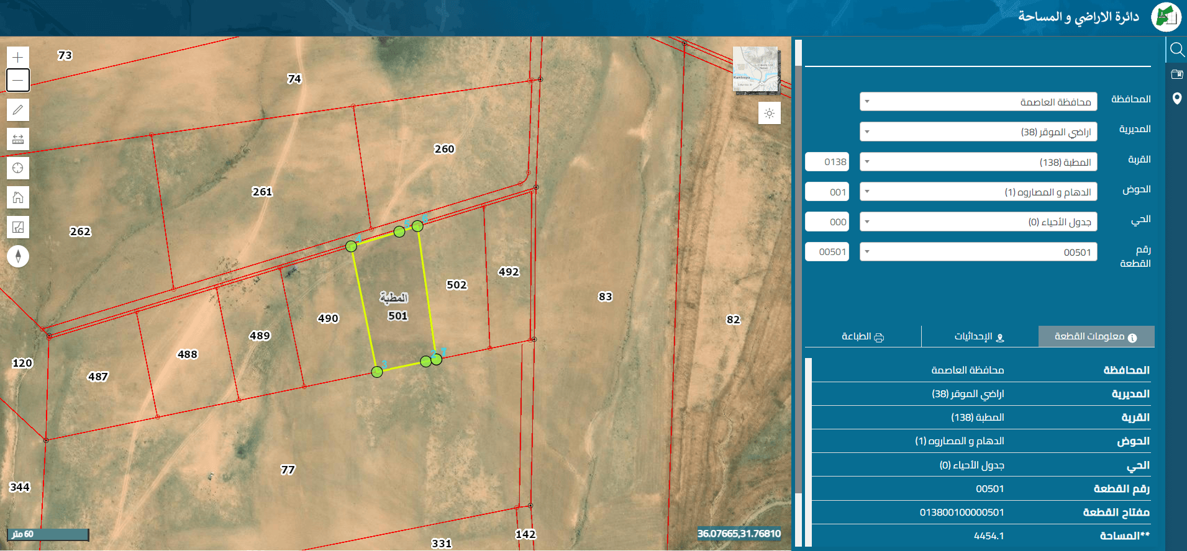Zoom out with the minus button

pyautogui.click(x=18, y=80)
